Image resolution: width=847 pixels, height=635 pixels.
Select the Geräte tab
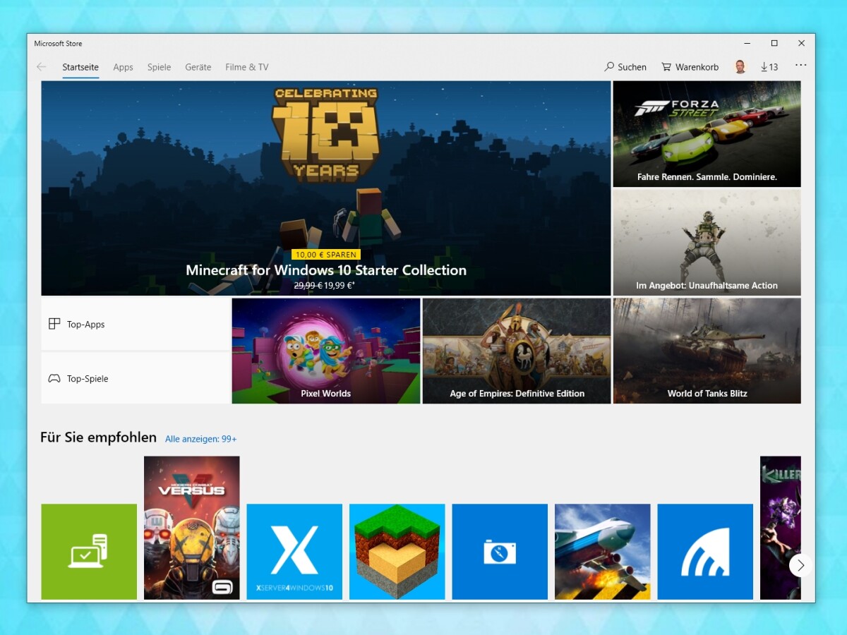click(x=198, y=67)
